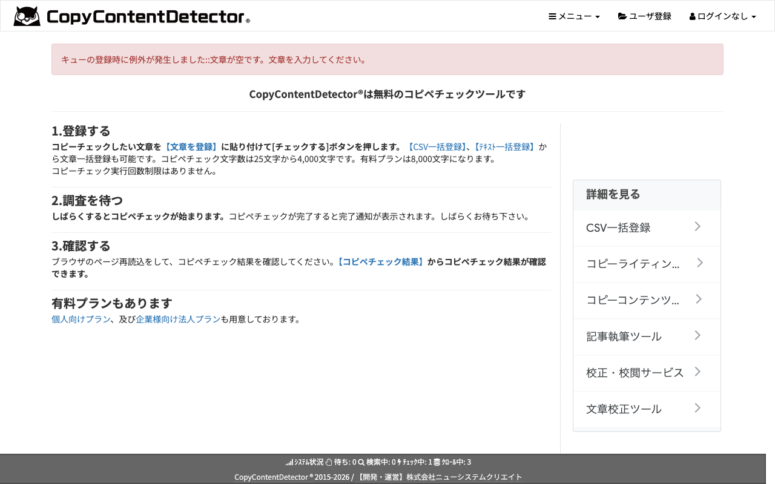Click the user silhouette icon near ログインなし
The width and height of the screenshot is (775, 484).
coord(692,16)
